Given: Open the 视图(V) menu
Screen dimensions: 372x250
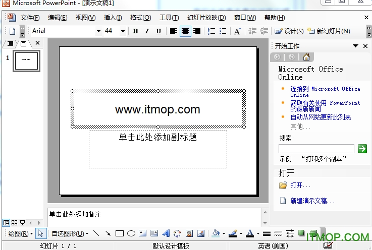Looking at the screenshot, I should tap(85, 18).
